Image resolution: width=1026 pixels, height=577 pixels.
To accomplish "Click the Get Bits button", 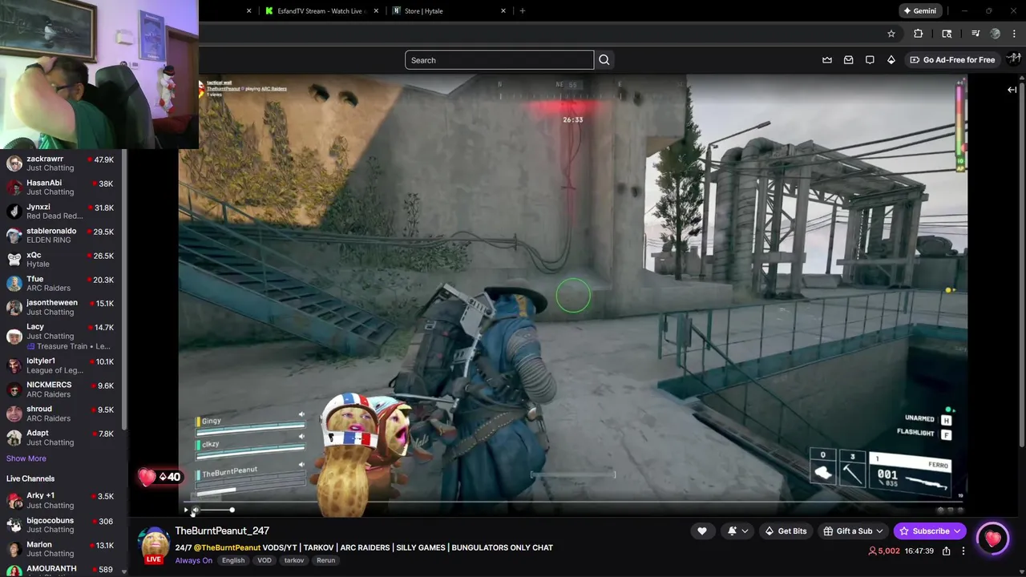I will pos(786,531).
